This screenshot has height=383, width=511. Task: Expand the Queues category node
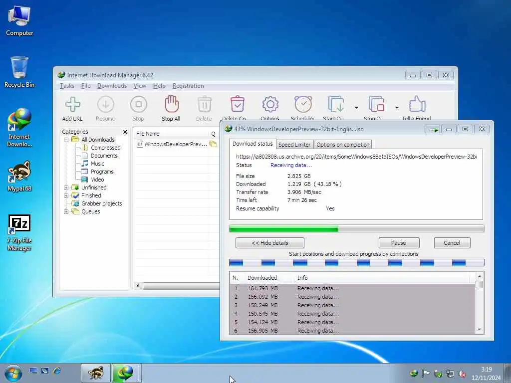coord(66,211)
